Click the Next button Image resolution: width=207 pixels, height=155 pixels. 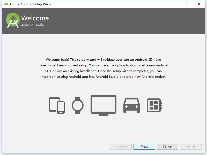click(144, 146)
